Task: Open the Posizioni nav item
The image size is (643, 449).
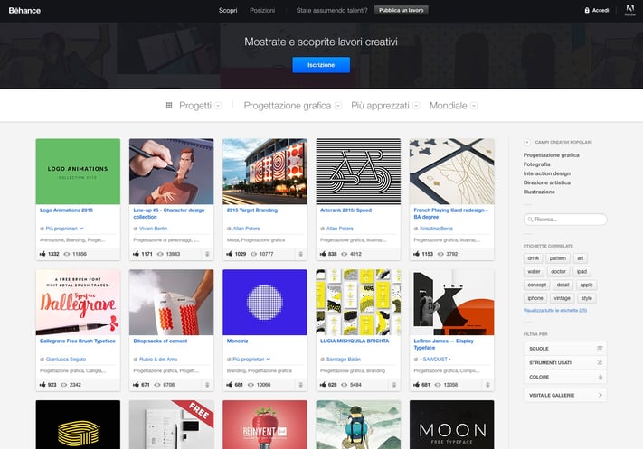Action: [x=262, y=10]
